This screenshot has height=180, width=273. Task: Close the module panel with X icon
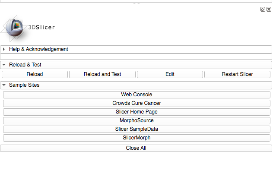point(269,9)
